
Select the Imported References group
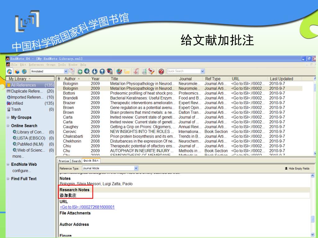click(30, 97)
